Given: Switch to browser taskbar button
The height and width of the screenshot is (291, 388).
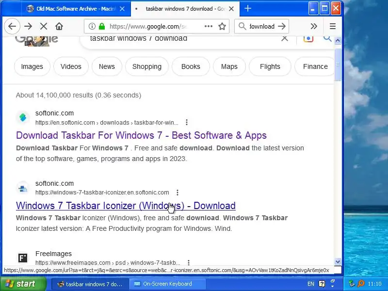Looking at the screenshot, I should pos(90,284).
